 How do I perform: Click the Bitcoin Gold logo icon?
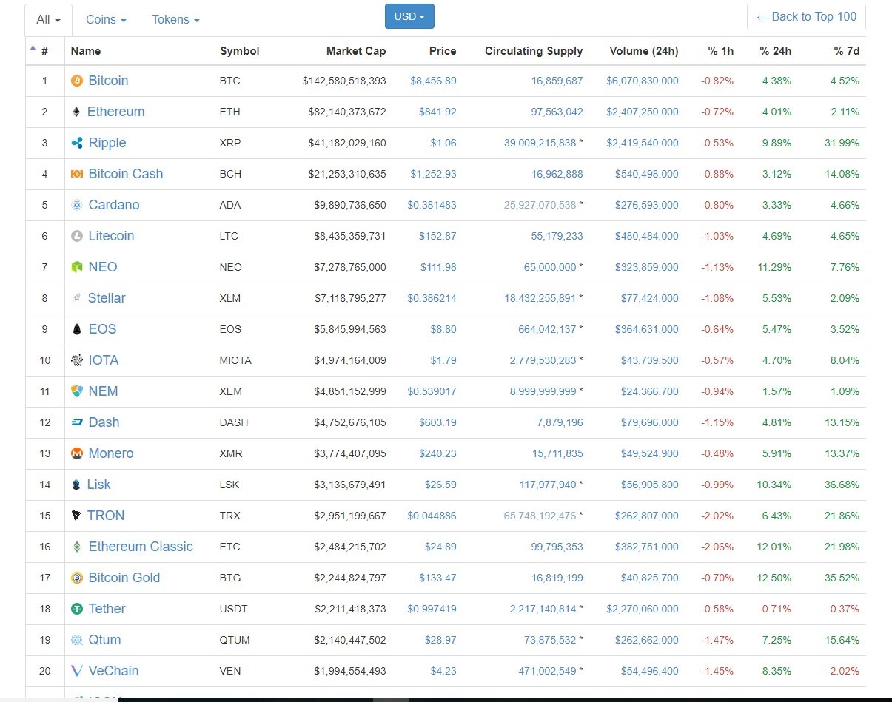[x=77, y=578]
